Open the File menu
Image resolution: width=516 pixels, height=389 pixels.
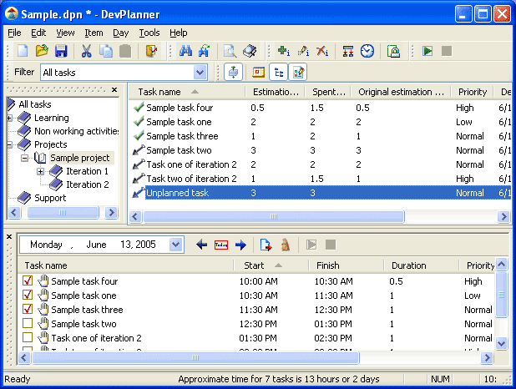[x=14, y=33]
